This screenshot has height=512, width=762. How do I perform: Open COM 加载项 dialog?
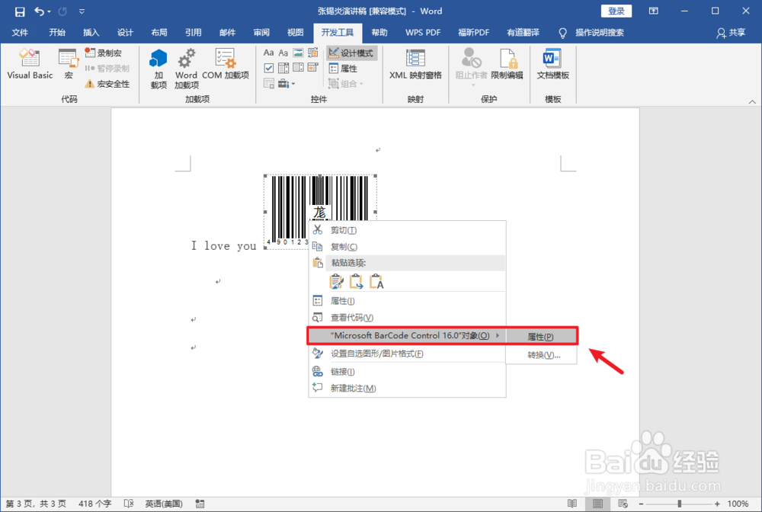click(x=226, y=64)
